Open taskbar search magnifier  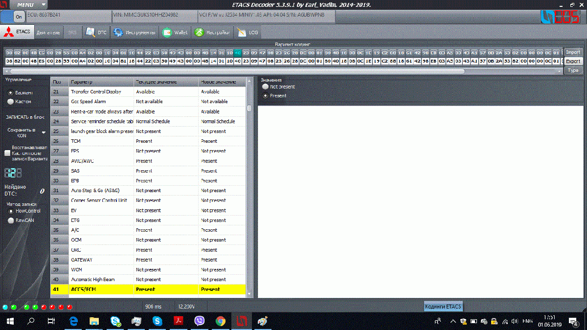click(x=31, y=321)
